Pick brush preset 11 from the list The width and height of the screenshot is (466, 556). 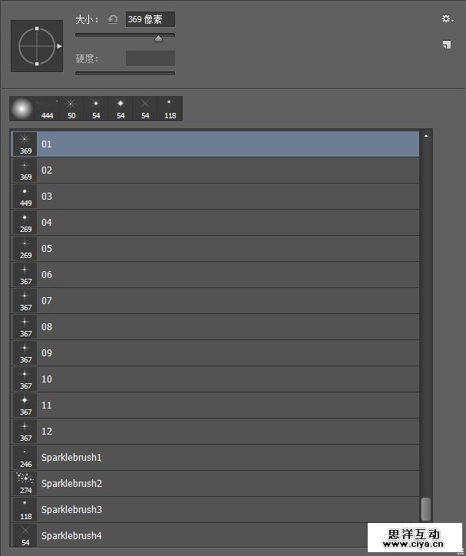215,405
